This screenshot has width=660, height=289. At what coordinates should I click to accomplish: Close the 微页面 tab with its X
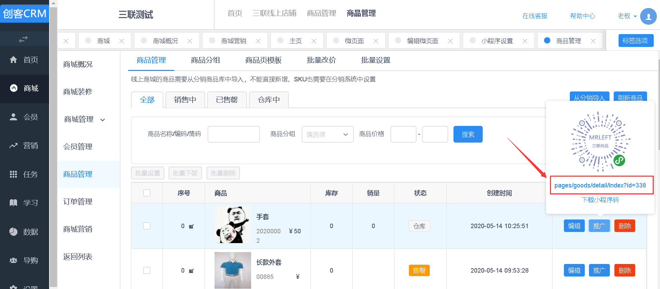coord(376,41)
